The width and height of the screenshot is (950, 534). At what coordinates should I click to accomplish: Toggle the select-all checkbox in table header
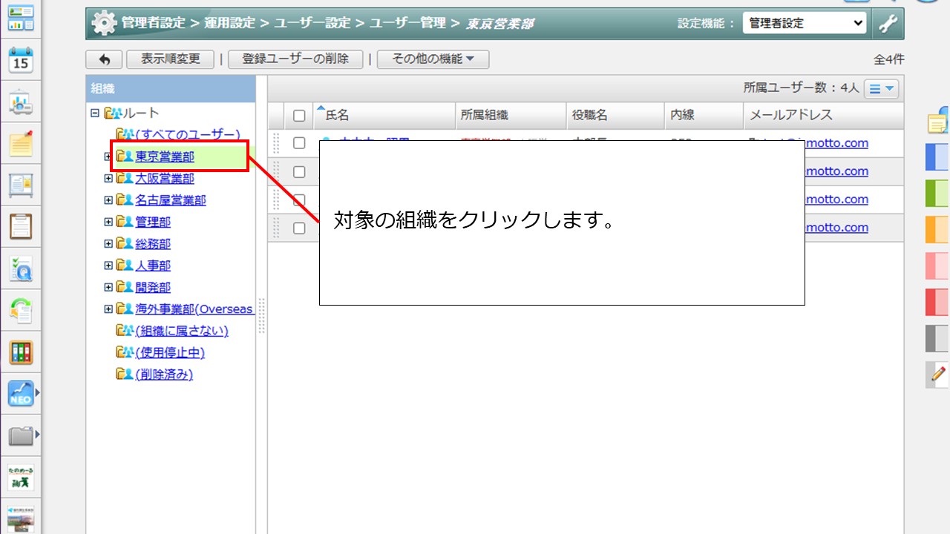click(299, 116)
